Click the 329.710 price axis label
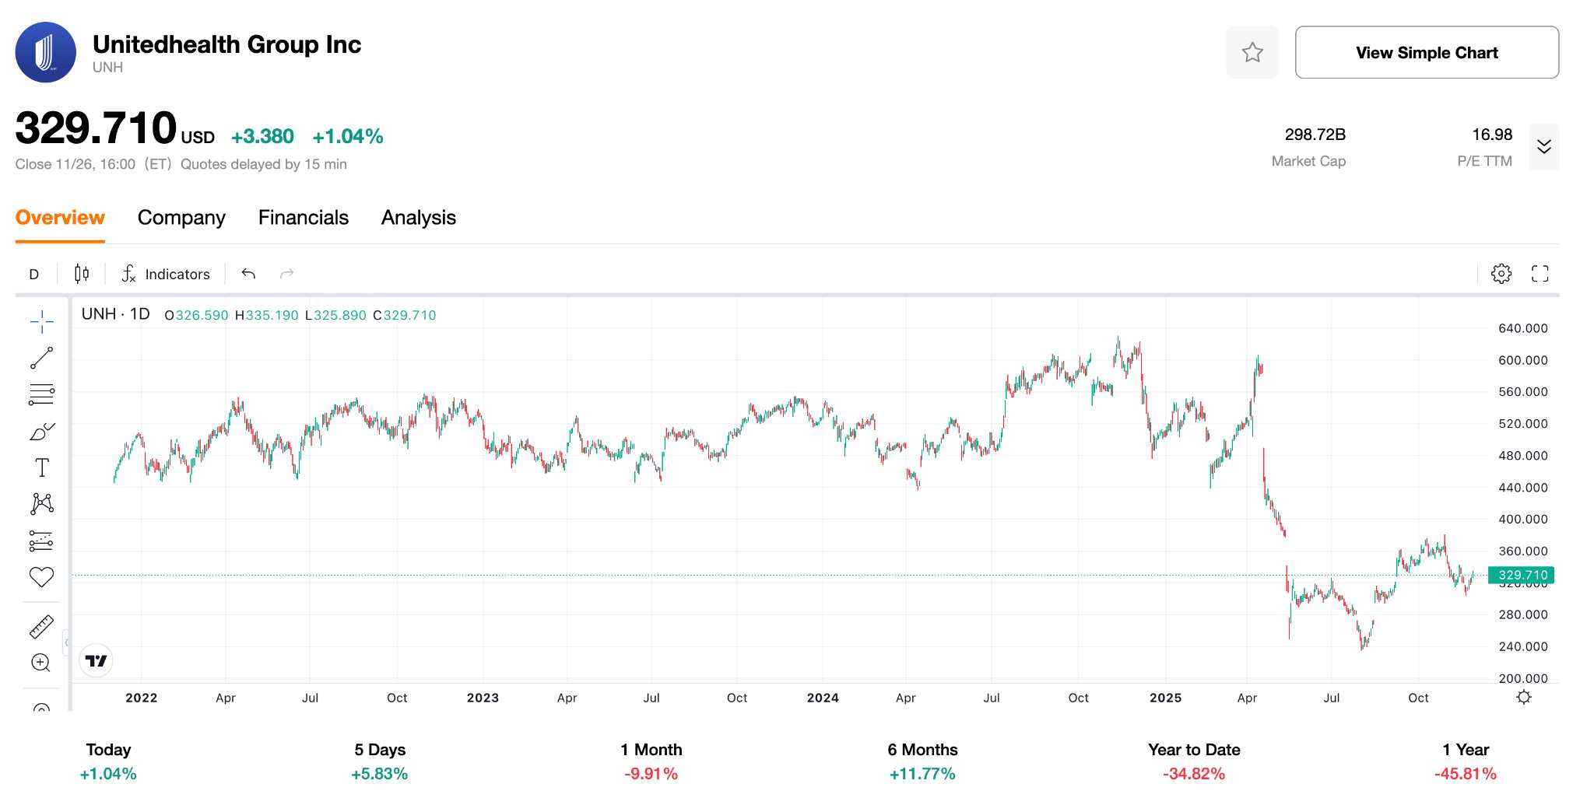The height and width of the screenshot is (805, 1594). [1521, 576]
